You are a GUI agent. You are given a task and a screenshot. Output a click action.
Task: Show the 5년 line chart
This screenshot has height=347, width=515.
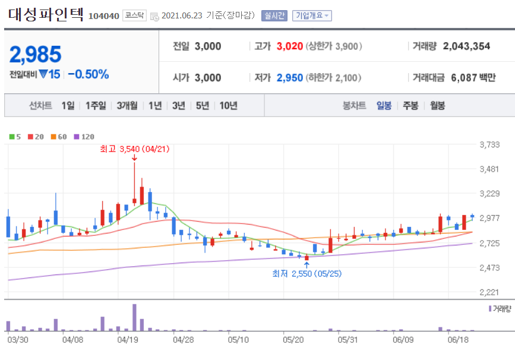coord(203,106)
